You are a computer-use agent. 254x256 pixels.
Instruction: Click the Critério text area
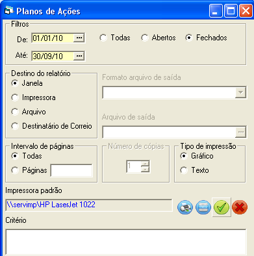click(x=126, y=242)
